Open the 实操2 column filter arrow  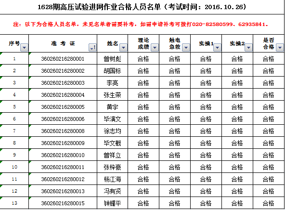248,48
